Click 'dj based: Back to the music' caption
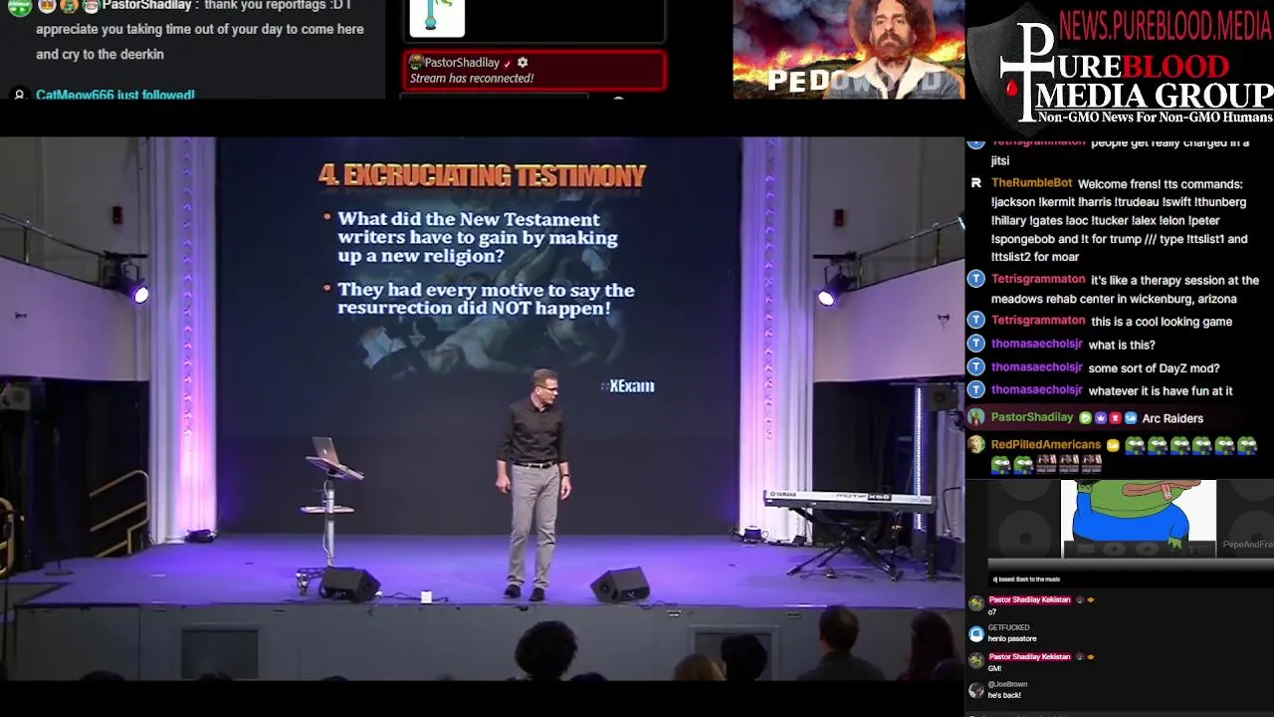 [1026, 580]
